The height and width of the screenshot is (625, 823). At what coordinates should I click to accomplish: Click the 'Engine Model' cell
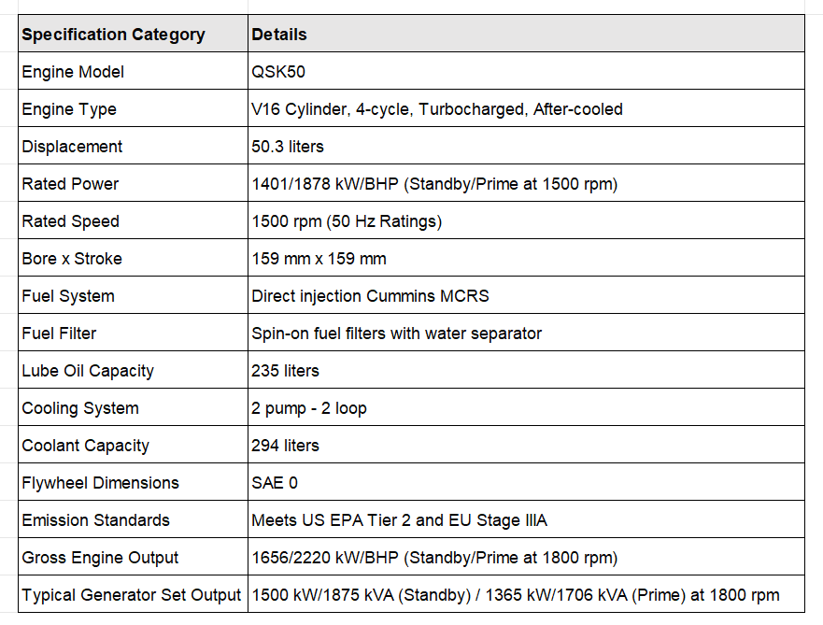[133, 71]
